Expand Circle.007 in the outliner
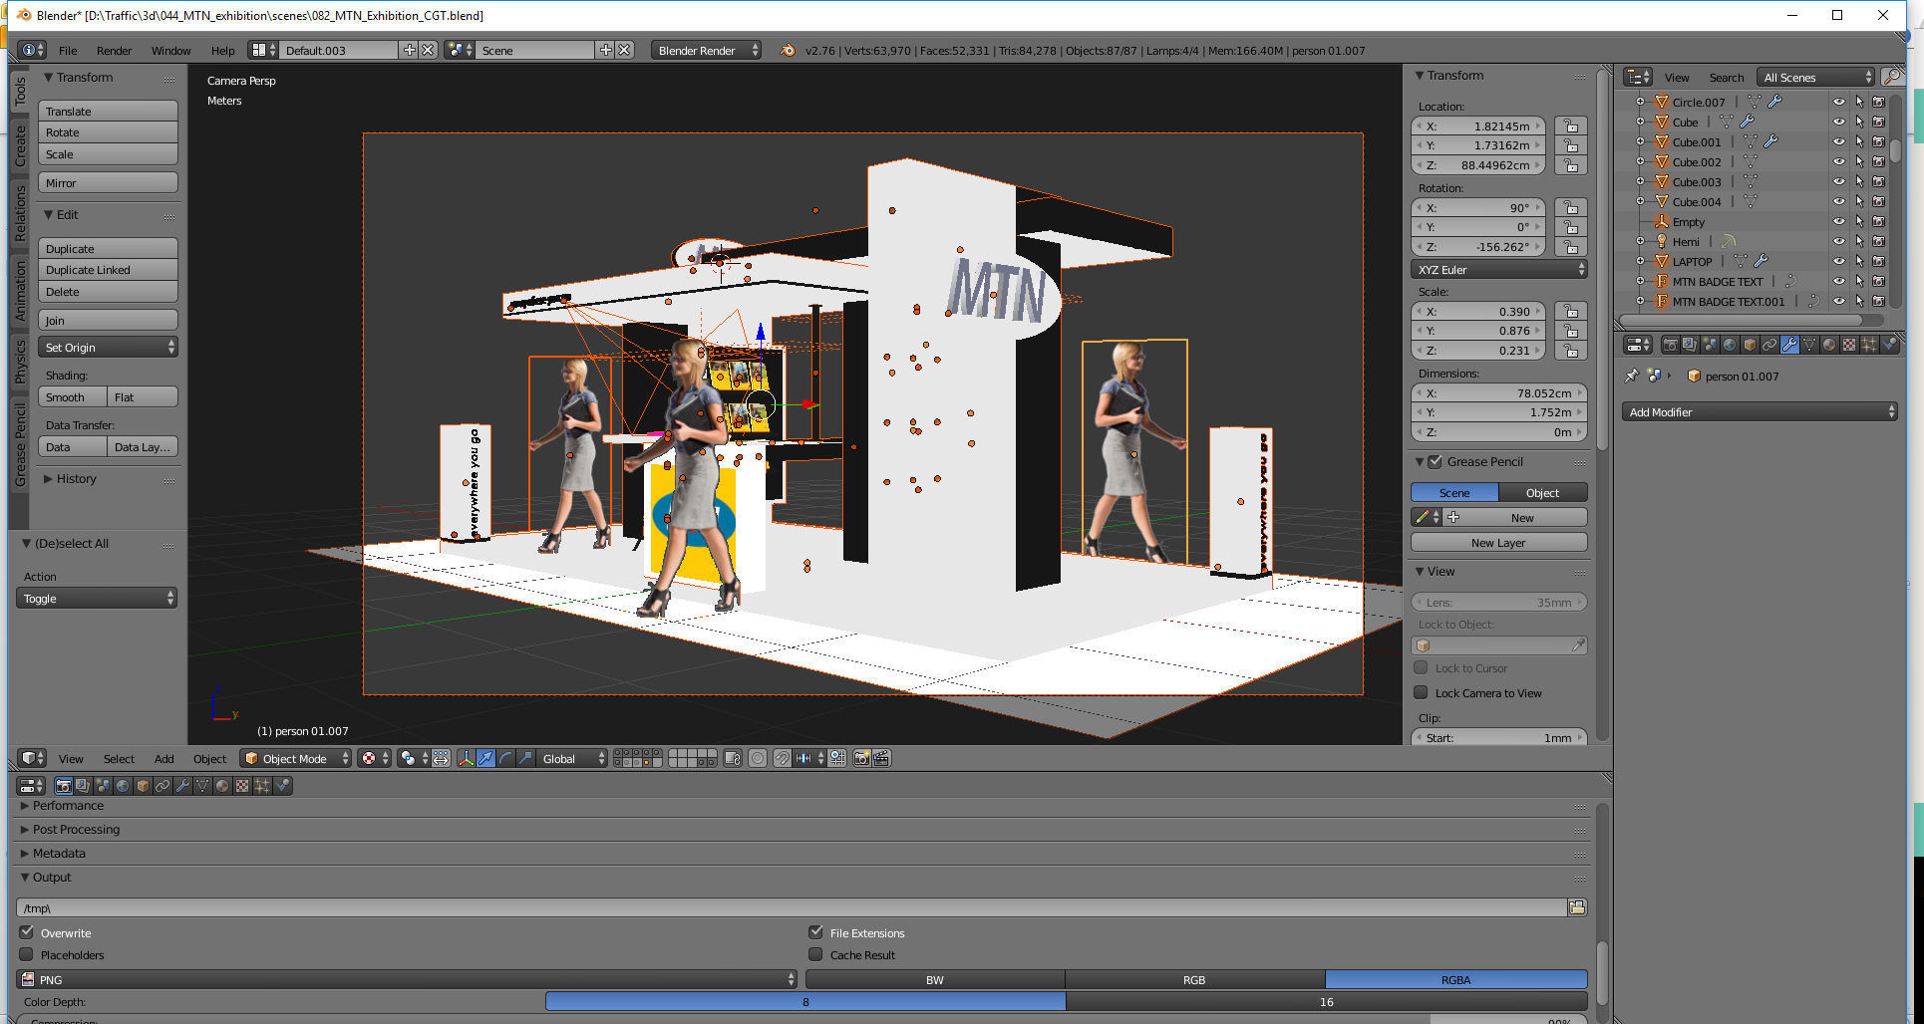Image resolution: width=1924 pixels, height=1024 pixels. pyautogui.click(x=1640, y=102)
